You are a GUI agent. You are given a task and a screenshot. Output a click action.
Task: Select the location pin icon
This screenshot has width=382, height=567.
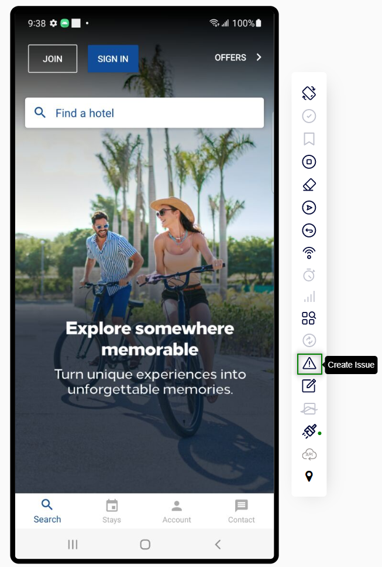309,476
